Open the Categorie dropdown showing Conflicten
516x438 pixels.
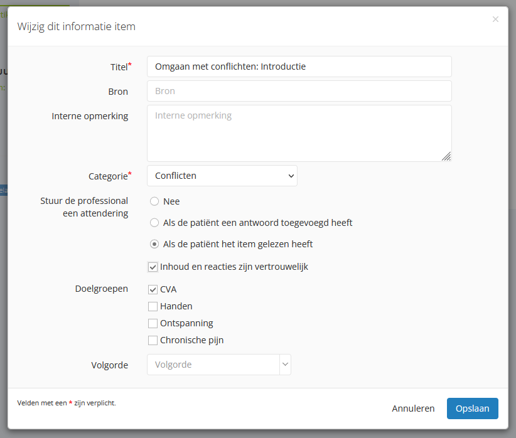222,176
